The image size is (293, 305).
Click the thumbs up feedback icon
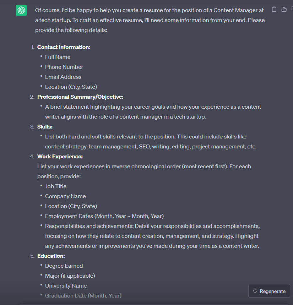pos(284,10)
